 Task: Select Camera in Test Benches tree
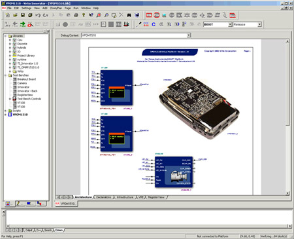(x=22, y=83)
